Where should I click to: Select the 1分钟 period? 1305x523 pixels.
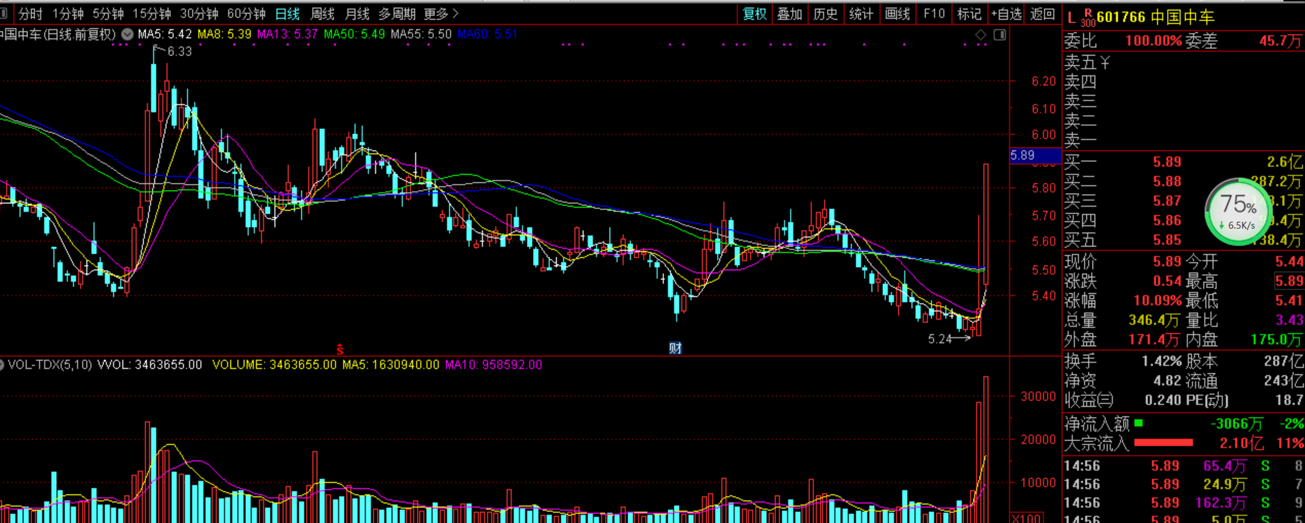68,14
